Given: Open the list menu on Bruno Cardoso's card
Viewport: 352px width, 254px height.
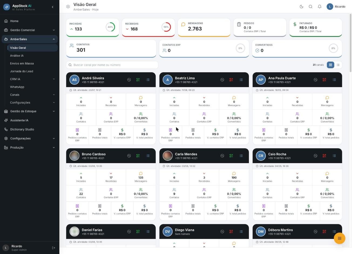Looking at the screenshot, I should click(148, 156).
